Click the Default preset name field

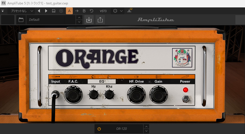51,20
